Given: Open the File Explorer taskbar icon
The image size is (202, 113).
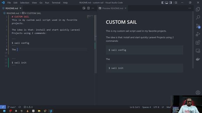Looking at the screenshot, I should click(x=39, y=111).
